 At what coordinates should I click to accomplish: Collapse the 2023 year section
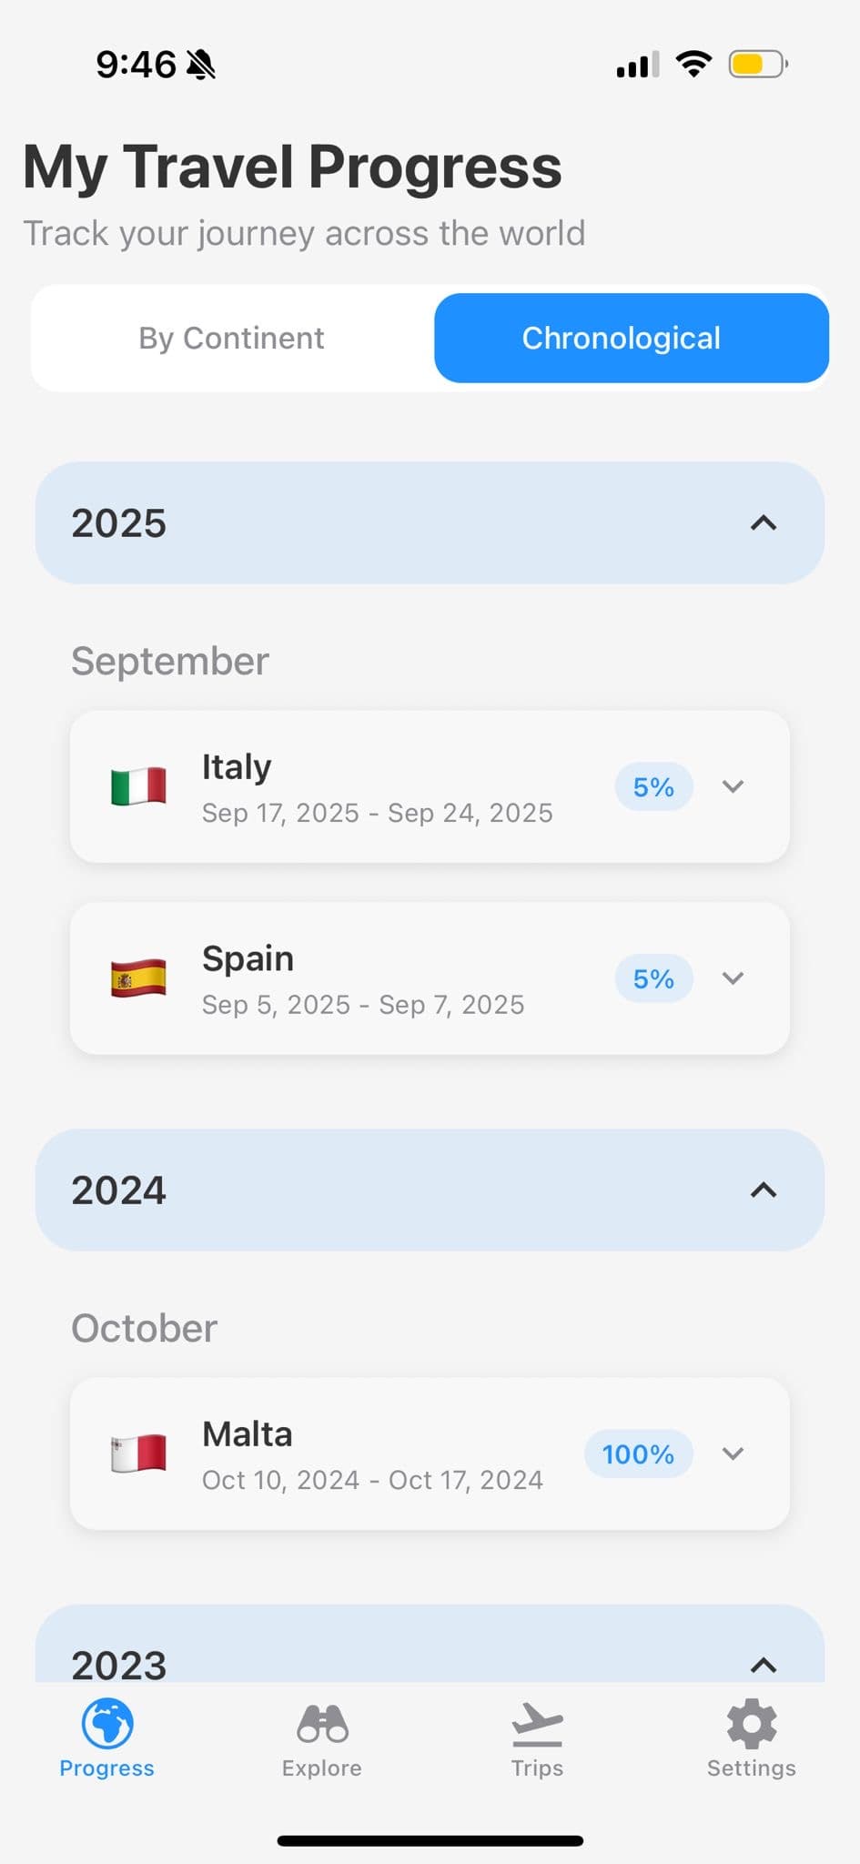point(764,1665)
